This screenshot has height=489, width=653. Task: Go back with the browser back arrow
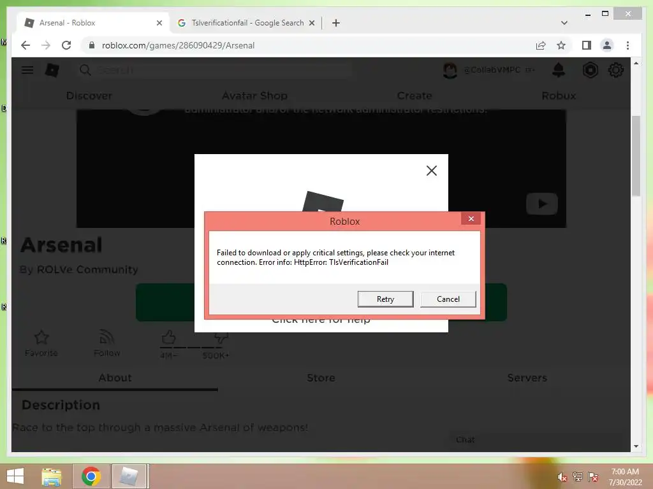click(x=26, y=45)
